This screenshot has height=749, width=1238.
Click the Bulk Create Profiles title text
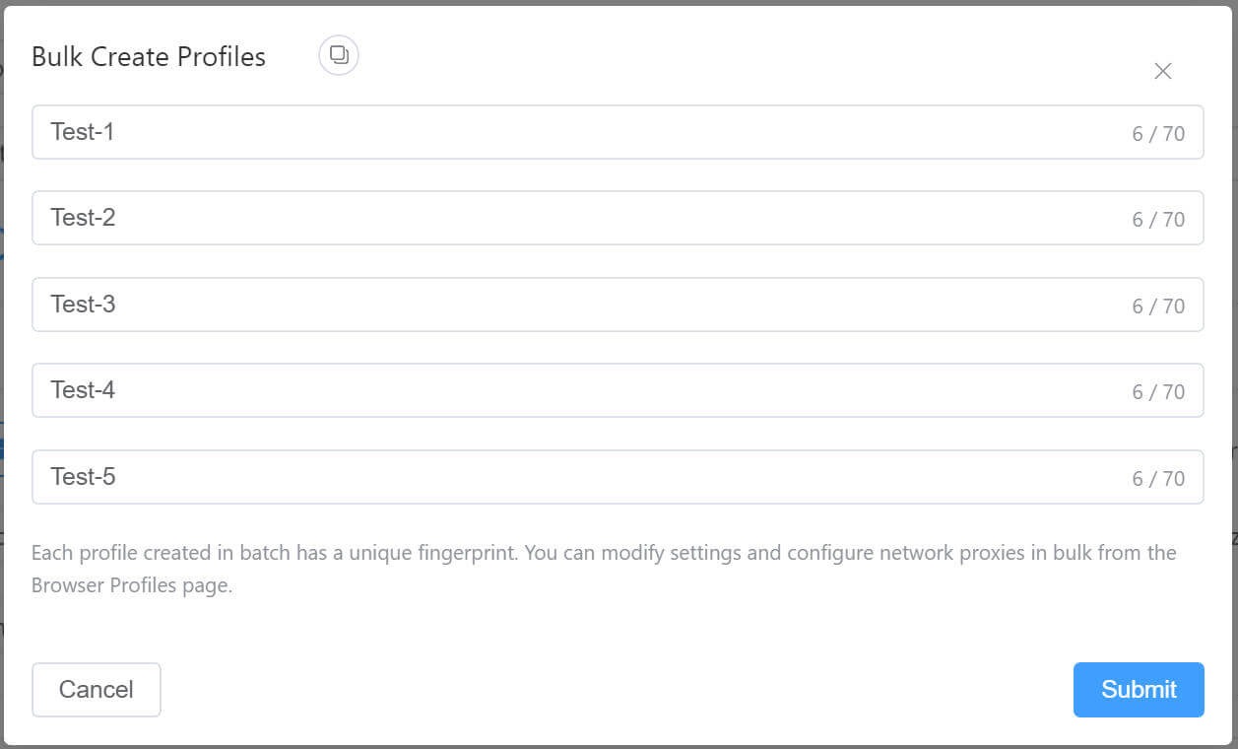[x=149, y=57]
